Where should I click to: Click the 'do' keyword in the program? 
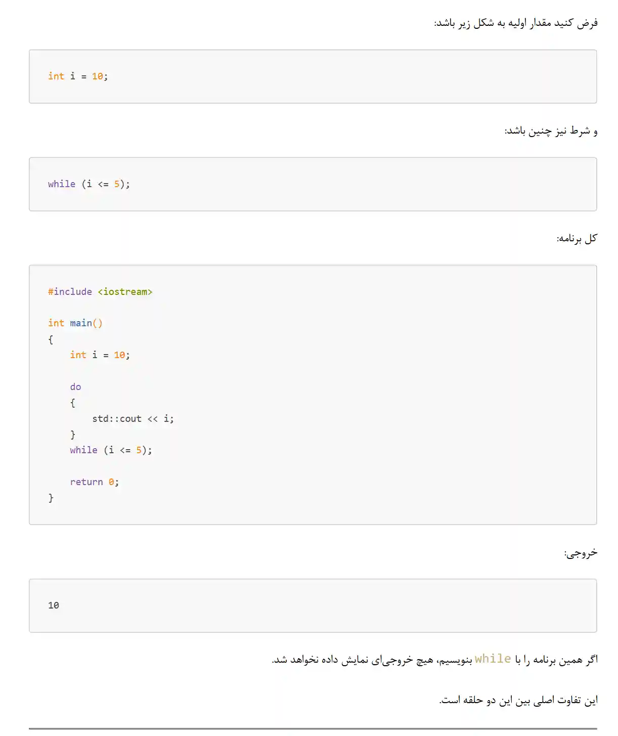75,387
